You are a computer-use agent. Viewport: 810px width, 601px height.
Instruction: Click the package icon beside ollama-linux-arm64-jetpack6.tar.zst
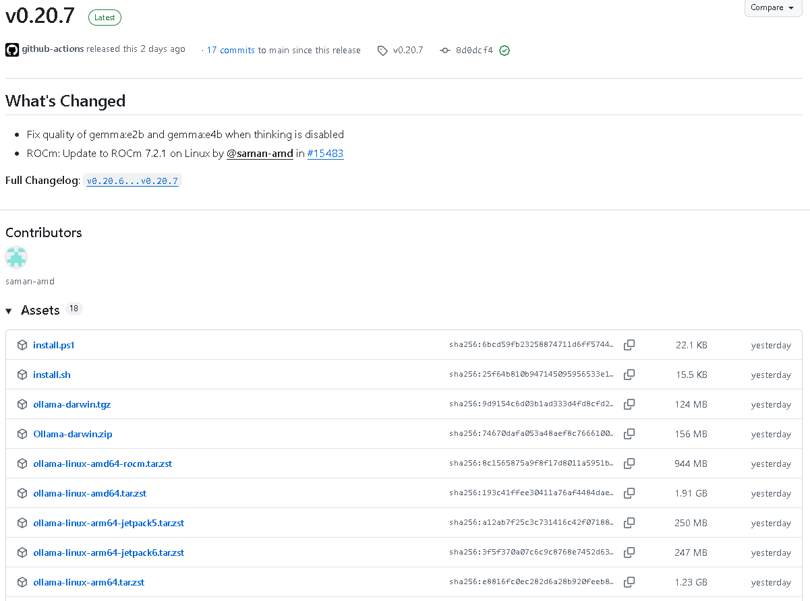point(22,552)
